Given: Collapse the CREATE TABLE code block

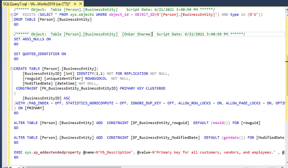Looking at the screenshot, I should click(x=12, y=69).
